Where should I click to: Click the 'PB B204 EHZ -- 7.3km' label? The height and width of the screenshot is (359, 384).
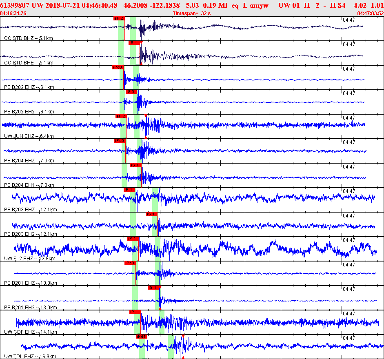point(29,161)
